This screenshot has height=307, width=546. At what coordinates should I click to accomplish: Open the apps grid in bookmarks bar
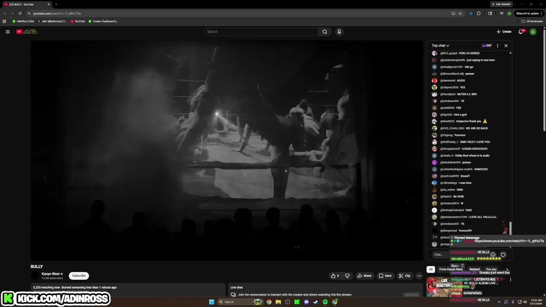[4, 21]
